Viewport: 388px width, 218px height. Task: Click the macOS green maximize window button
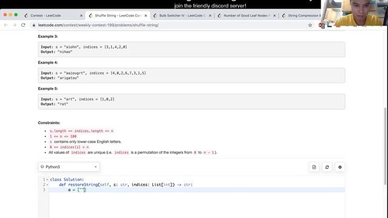pos(16,15)
